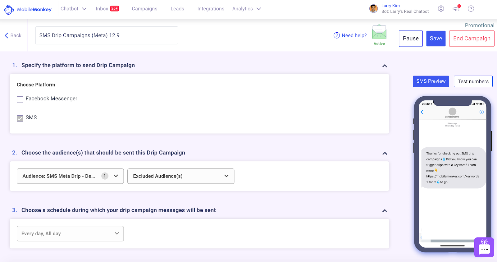Switch to the SMS Preview tab

(431, 81)
